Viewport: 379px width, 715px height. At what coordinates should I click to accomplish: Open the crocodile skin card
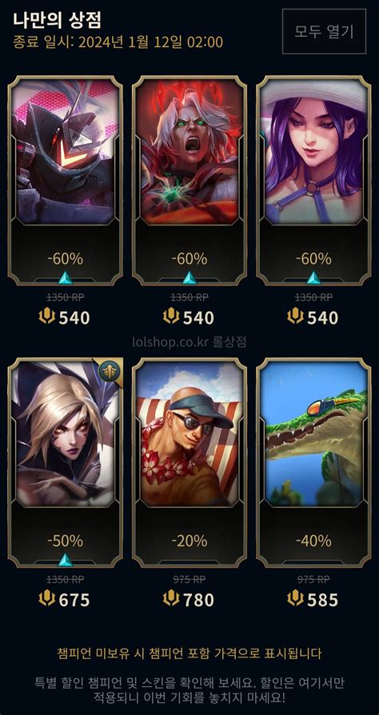tap(313, 462)
